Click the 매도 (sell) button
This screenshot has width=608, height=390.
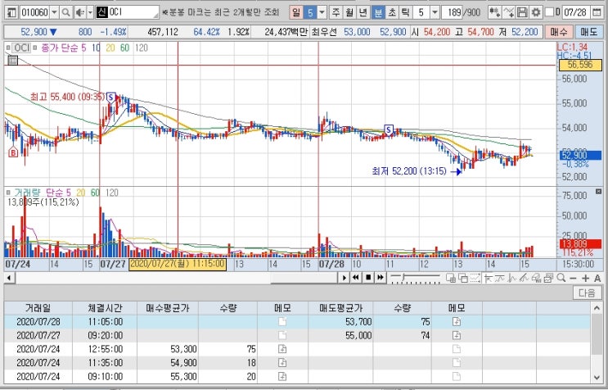(588, 31)
